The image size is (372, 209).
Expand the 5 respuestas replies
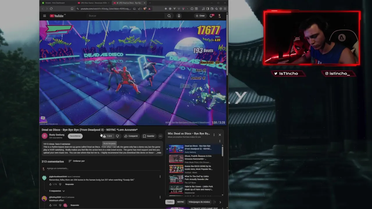click(x=57, y=191)
